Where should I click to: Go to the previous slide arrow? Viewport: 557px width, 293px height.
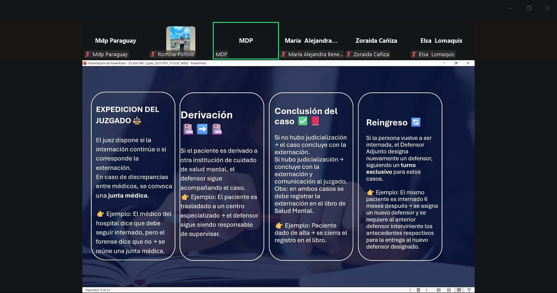[x=410, y=290]
